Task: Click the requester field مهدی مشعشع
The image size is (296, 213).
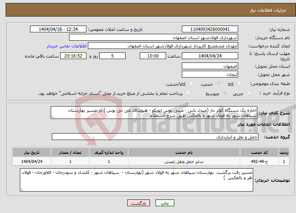Action: coord(163,46)
